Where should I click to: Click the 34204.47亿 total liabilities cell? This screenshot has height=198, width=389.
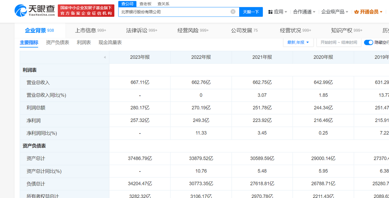[x=140, y=184]
